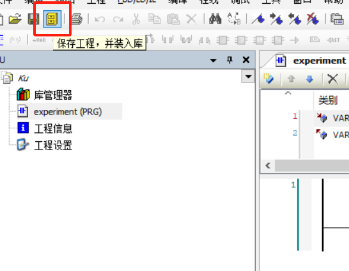
Task: Open the FBD/LD/IL menu
Action: click(137, 2)
